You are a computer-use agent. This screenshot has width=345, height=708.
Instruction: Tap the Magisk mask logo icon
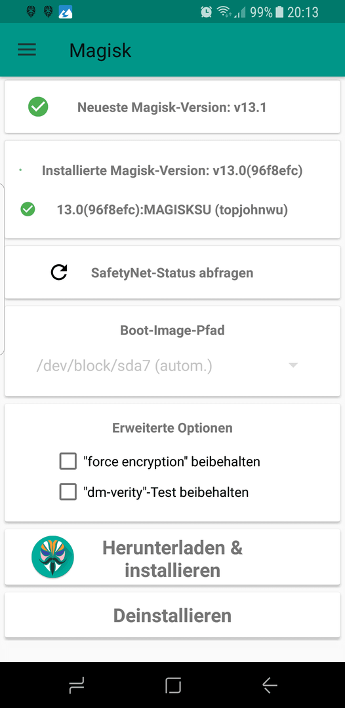click(53, 557)
